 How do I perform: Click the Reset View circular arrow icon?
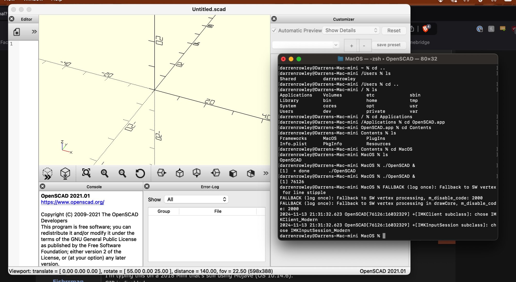click(140, 173)
